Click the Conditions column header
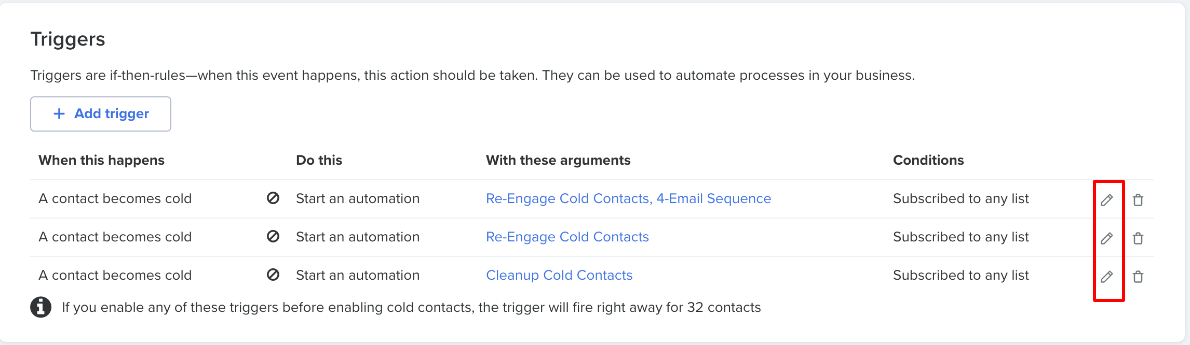This screenshot has height=345, width=1190. [x=928, y=160]
